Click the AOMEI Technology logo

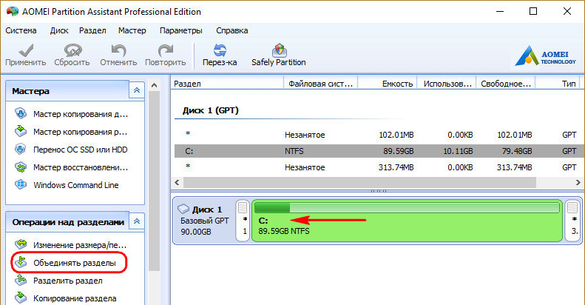(x=546, y=56)
